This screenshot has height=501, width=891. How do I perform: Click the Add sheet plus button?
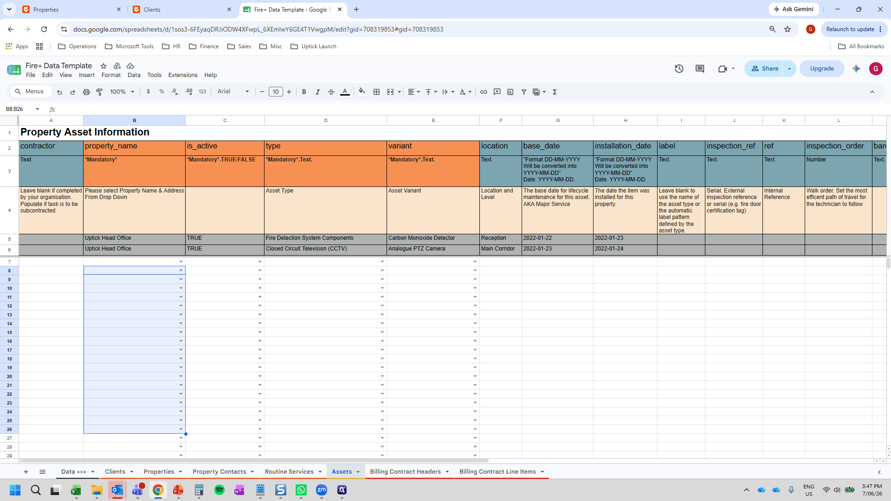[26, 472]
